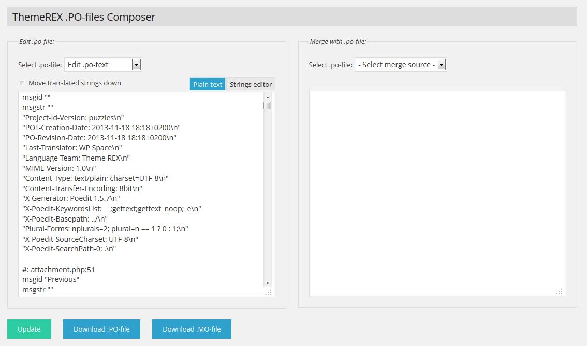Screen dimensions: 587x346
Task: Enable Move translated strings down checkbox
Action: (x=22, y=83)
